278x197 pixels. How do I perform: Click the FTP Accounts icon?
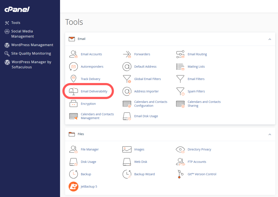pyautogui.click(x=180, y=162)
